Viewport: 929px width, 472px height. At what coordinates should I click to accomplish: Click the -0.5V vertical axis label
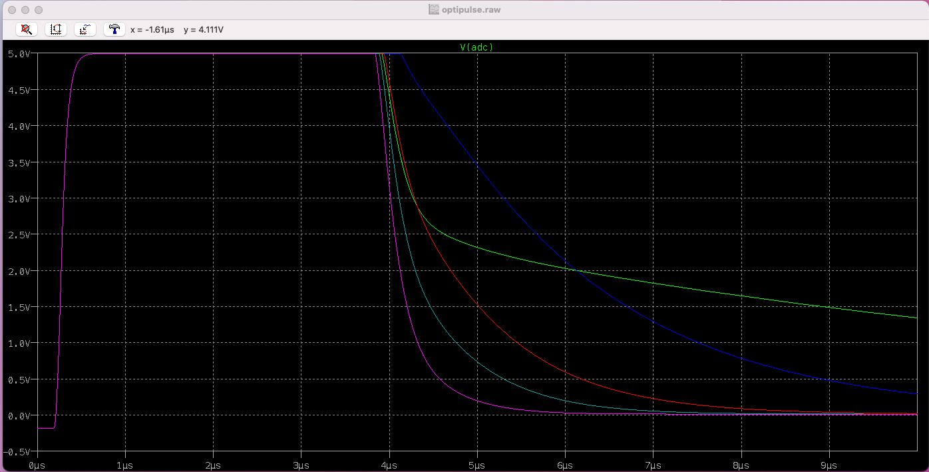17,451
